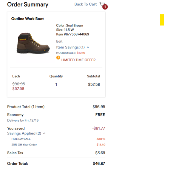
Task: Click the LIMITED TIME OFFER text
Action: point(79,60)
